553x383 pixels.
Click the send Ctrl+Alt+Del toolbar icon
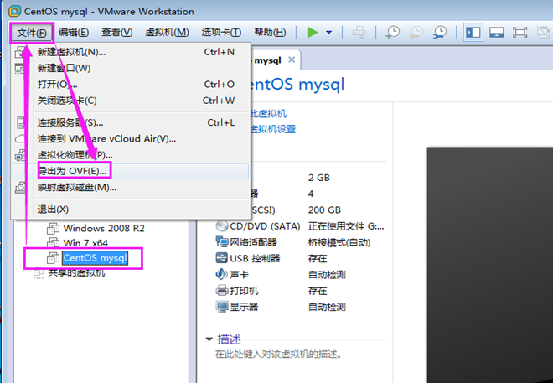pyautogui.click(x=359, y=33)
